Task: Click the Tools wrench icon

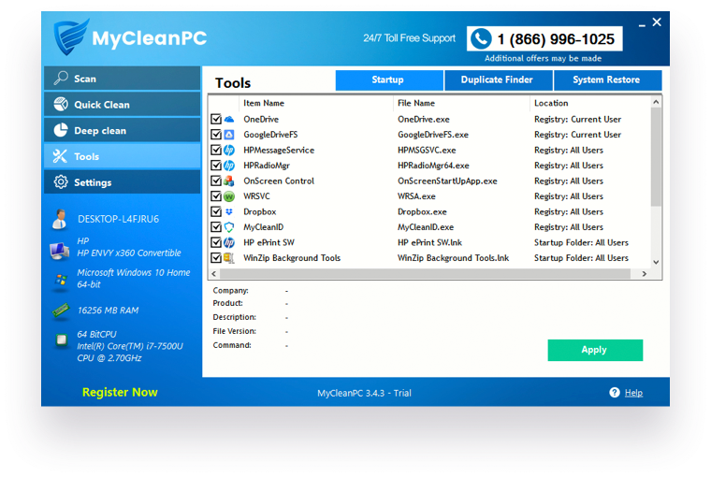Action: [x=60, y=156]
